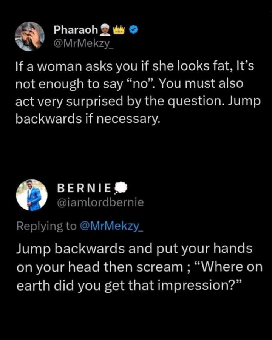Open Pharaoh's profile picture
The width and height of the screenshot is (272, 340).
point(30,36)
